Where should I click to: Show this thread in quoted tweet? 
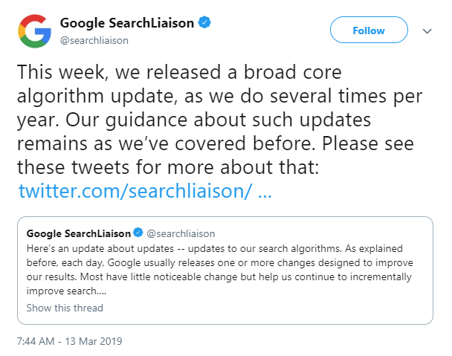tap(65, 308)
